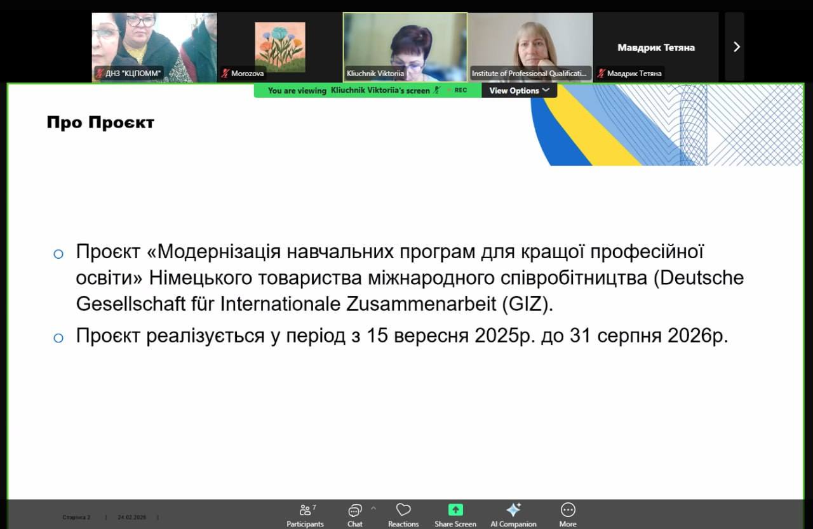
Task: Show next participants with right arrow
Action: (736, 47)
